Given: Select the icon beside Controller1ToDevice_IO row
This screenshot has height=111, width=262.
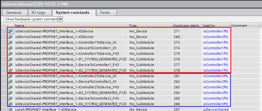Looking at the screenshot, I should click(11, 42).
